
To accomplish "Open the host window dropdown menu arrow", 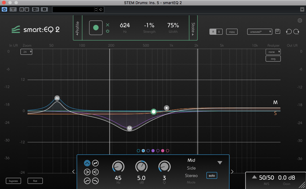I will click(x=302, y=10).
